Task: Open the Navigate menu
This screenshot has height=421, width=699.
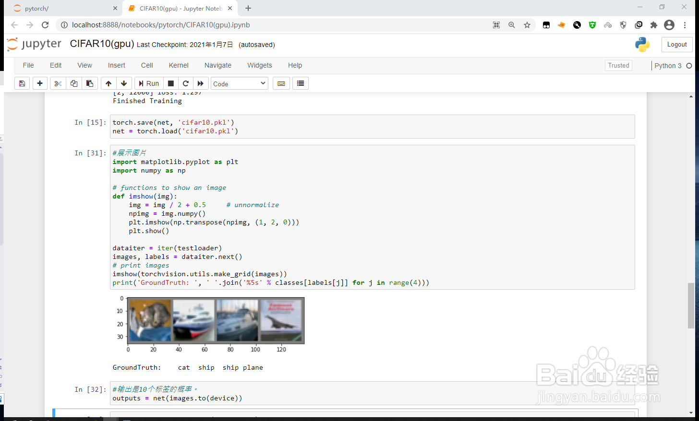Action: point(218,65)
